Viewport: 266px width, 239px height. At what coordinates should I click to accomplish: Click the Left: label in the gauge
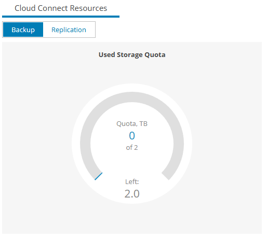[132, 181]
